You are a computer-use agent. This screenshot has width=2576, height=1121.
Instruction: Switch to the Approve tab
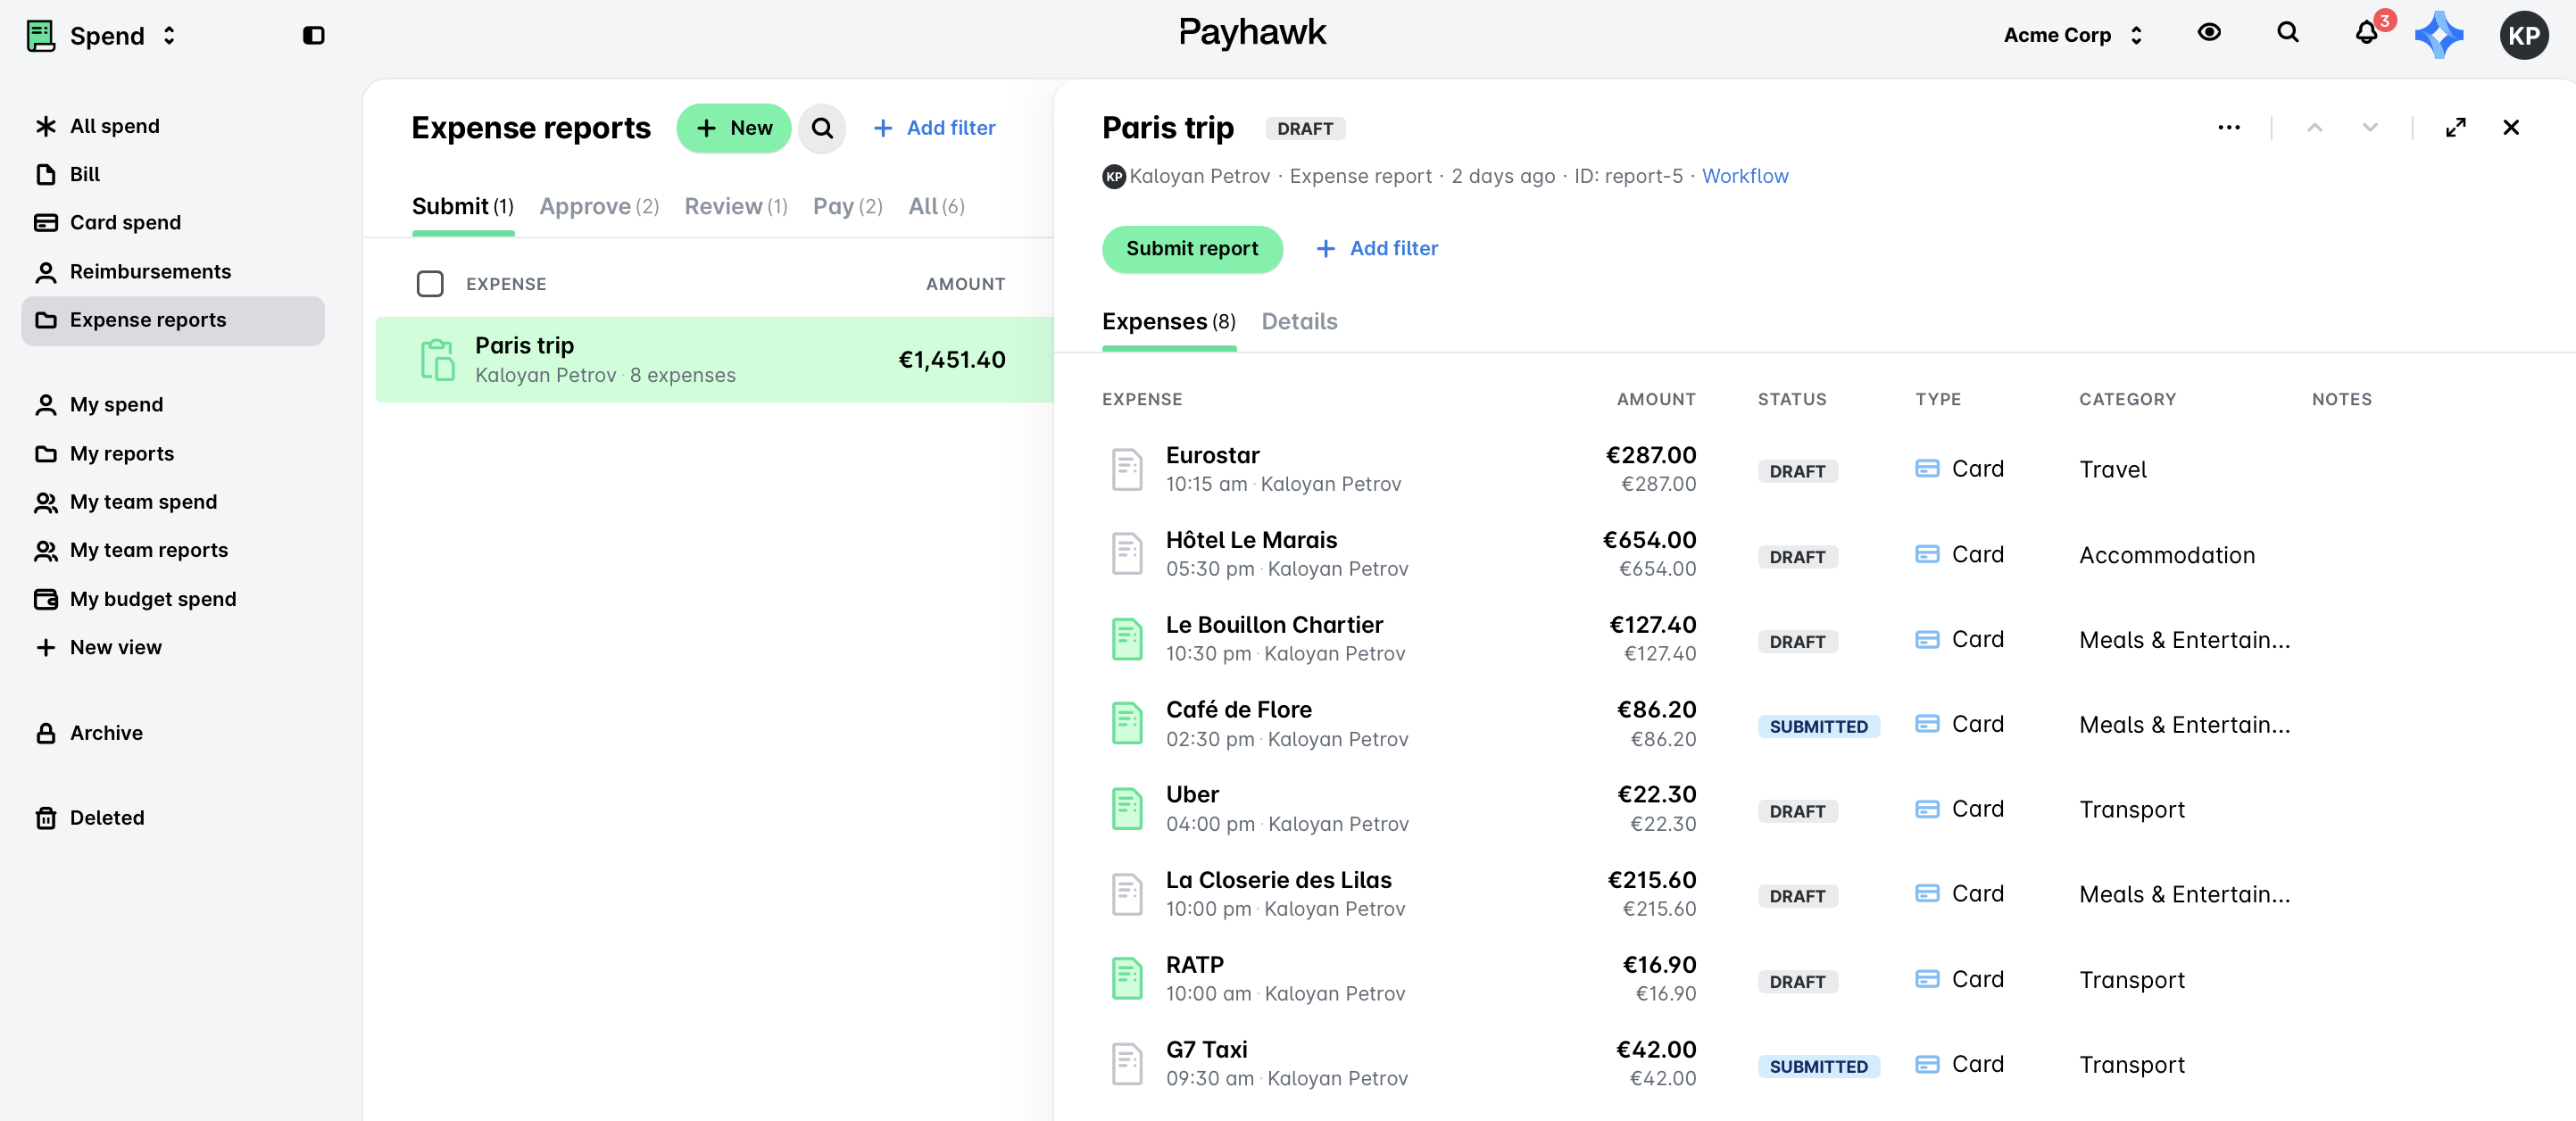(598, 206)
